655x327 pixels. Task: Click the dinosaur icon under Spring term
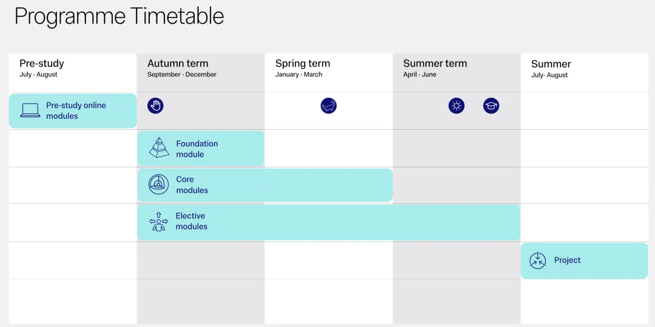coord(329,106)
